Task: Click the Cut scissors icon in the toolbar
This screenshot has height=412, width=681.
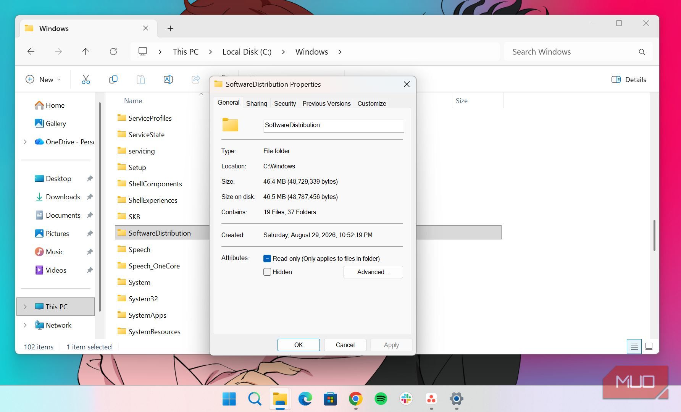Action: (86, 79)
